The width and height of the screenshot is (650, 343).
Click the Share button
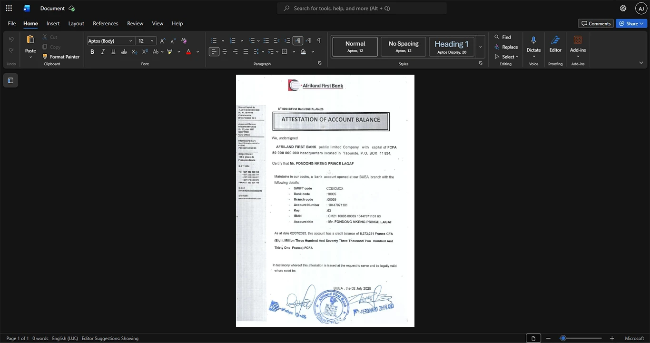click(x=631, y=23)
